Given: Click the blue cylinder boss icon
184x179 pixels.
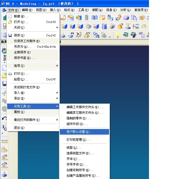Looking at the screenshot, I should [x=104, y=26].
